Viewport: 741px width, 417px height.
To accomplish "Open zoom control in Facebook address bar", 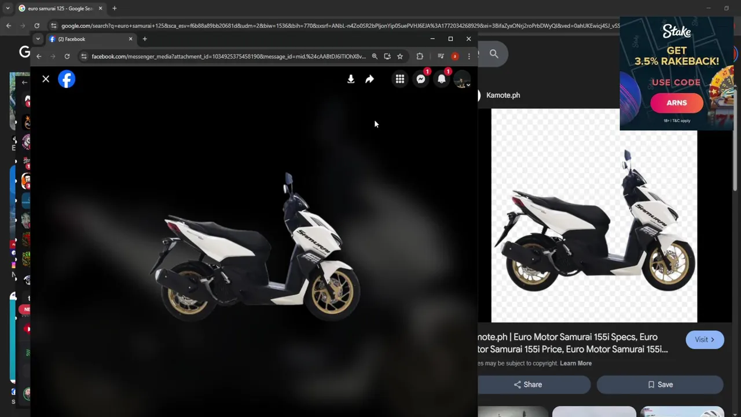I will (x=375, y=56).
